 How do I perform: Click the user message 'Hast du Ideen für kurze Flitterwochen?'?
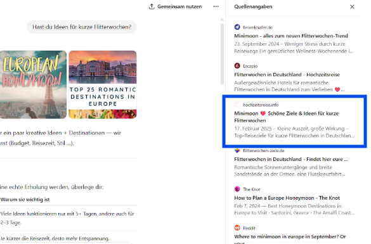tap(82, 27)
